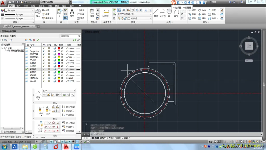Click the 移动 (Move) modify button
The width and height of the screenshot is (266, 150).
click(192, 10)
